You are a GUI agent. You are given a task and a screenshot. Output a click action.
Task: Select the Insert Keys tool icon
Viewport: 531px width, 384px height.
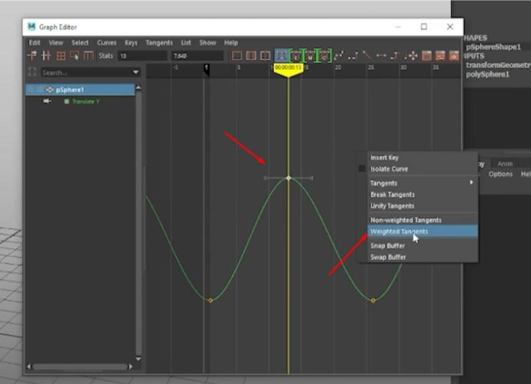[x=47, y=55]
